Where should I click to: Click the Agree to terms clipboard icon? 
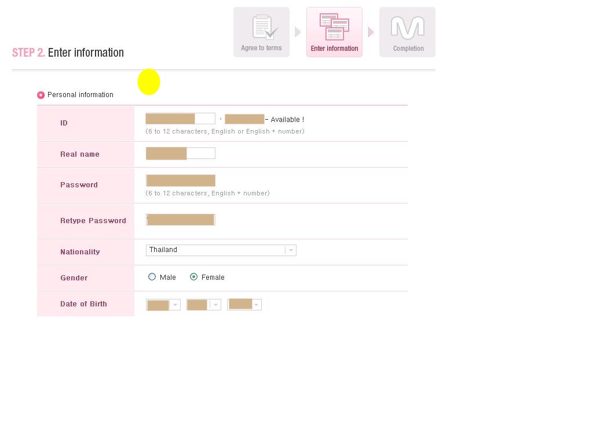tap(265, 27)
